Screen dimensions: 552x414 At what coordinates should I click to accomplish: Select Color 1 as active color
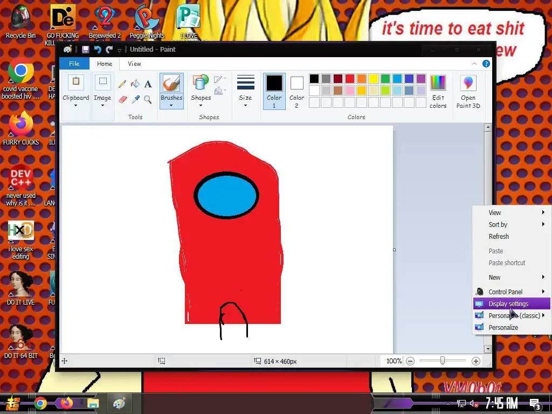point(274,91)
